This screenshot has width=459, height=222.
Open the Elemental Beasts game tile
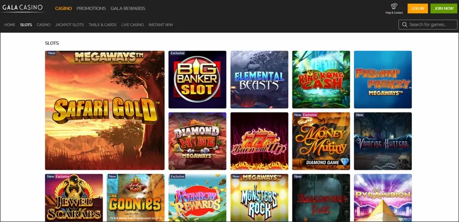click(259, 80)
